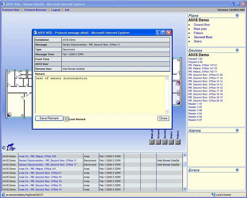Click the Exit menu item
Screen dimensions: 247x198
(67, 10)
